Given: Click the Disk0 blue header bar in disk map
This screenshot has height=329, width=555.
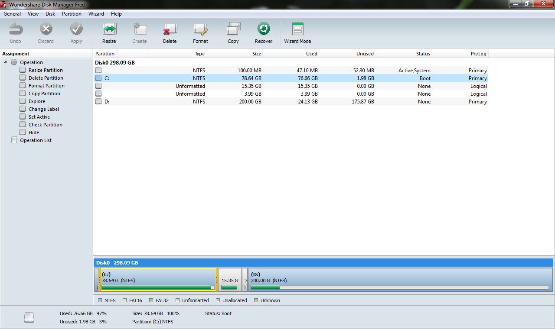Looking at the screenshot, I should [323, 263].
